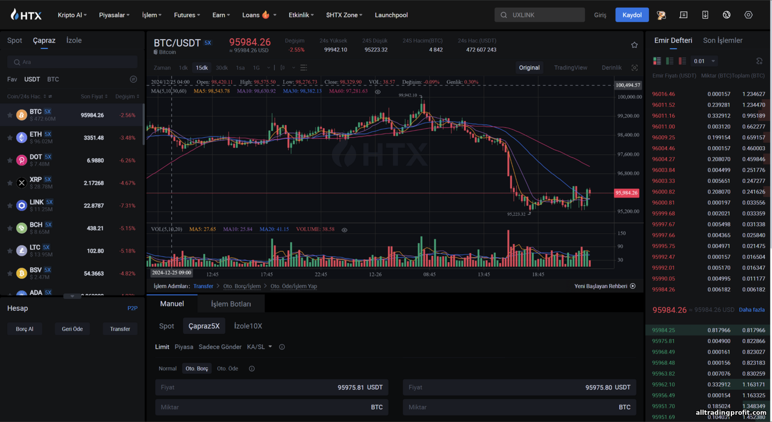Open the Futures menu dropdown
Image resolution: width=772 pixels, height=422 pixels.
[x=187, y=15]
